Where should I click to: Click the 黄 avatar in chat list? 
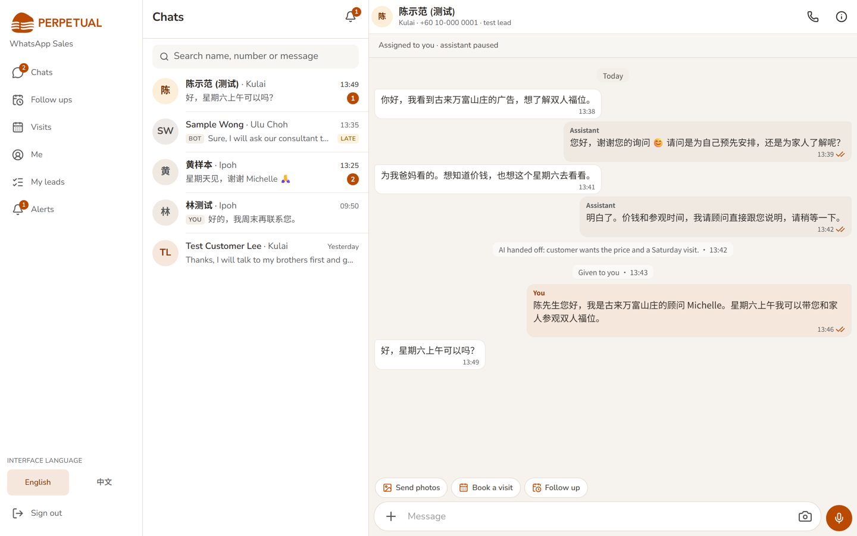pyautogui.click(x=165, y=172)
